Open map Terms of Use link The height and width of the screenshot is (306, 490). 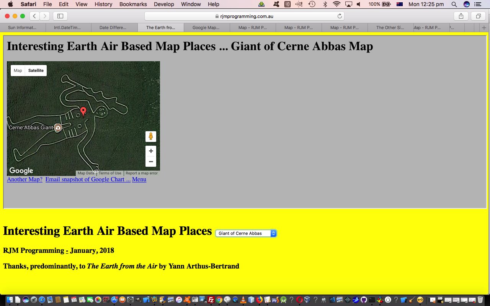click(110, 173)
